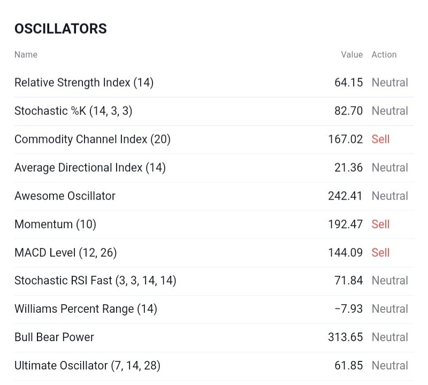
Task: Select the Name column header
Action: (x=26, y=55)
